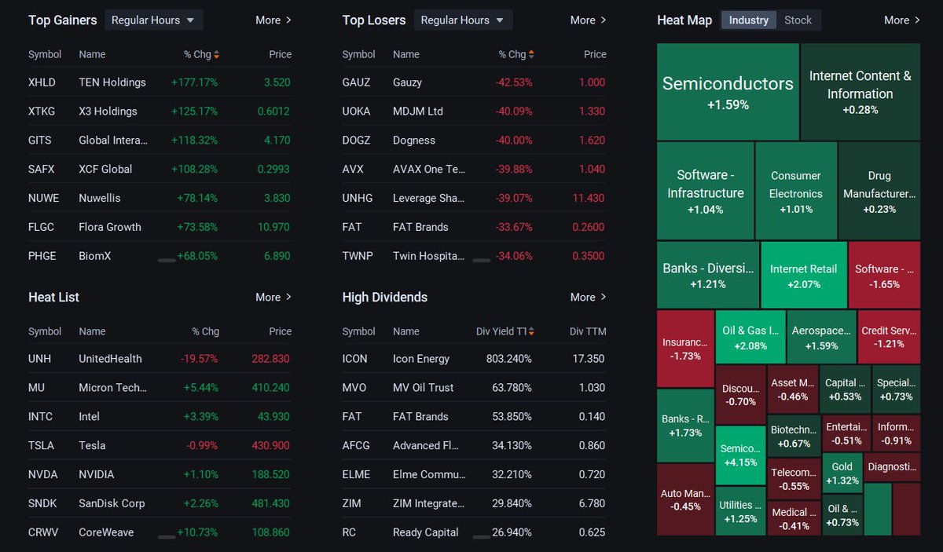Click the red Software -1.65% tile
The image size is (943, 552).
(x=884, y=275)
